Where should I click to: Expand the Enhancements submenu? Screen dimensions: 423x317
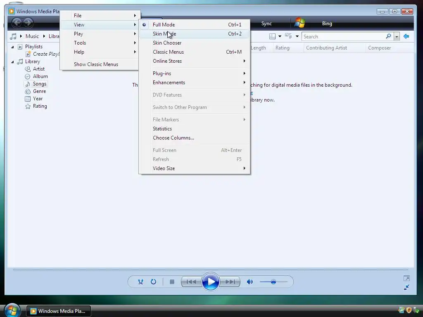coord(194,83)
